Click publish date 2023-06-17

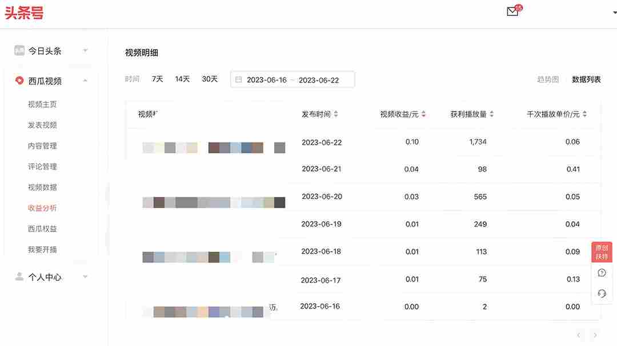point(320,280)
